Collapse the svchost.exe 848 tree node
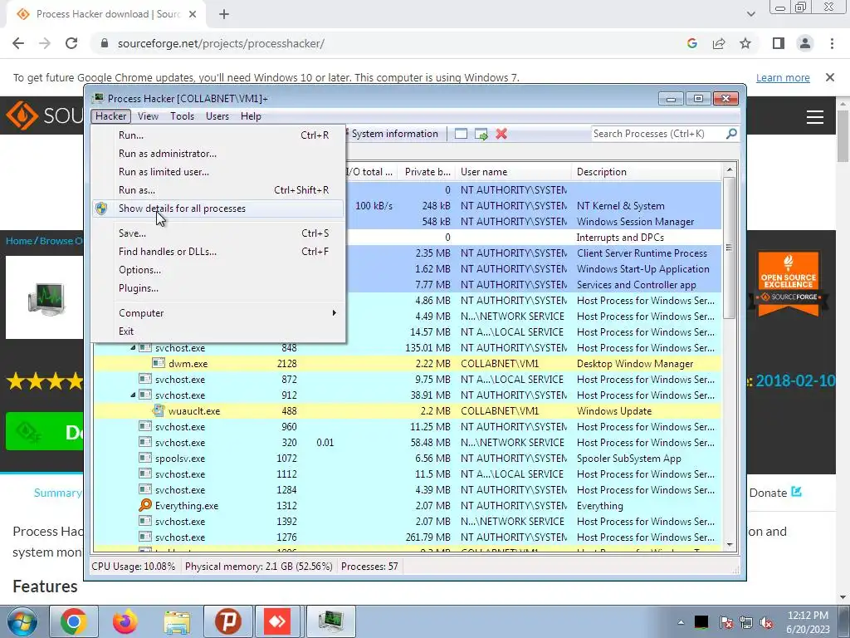850x638 pixels. pos(133,348)
